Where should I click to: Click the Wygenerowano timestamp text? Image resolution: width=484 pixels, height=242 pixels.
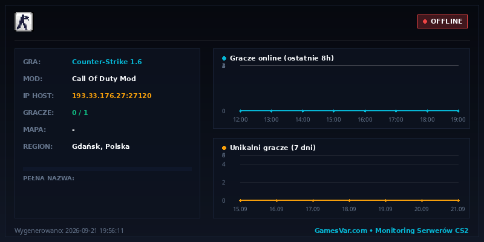point(69,231)
